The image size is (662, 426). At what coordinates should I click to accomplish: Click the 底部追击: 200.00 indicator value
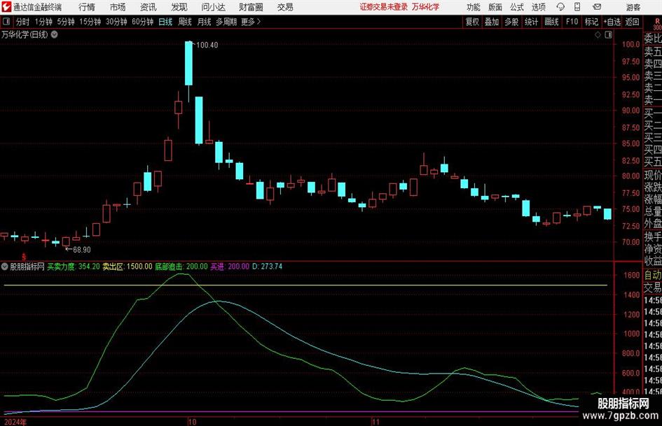point(181,266)
